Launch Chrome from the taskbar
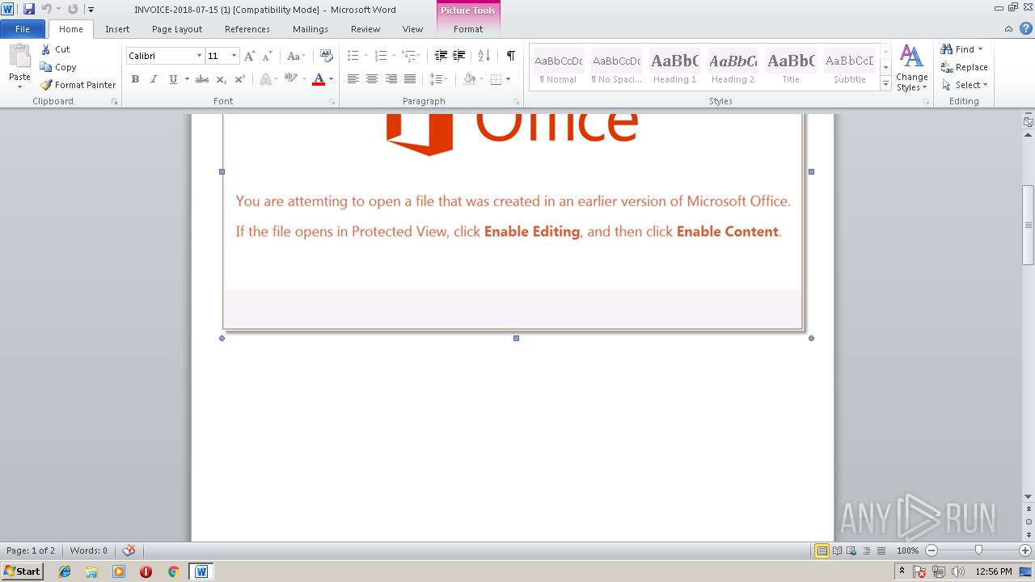Viewport: 1035px width, 582px height. click(173, 571)
